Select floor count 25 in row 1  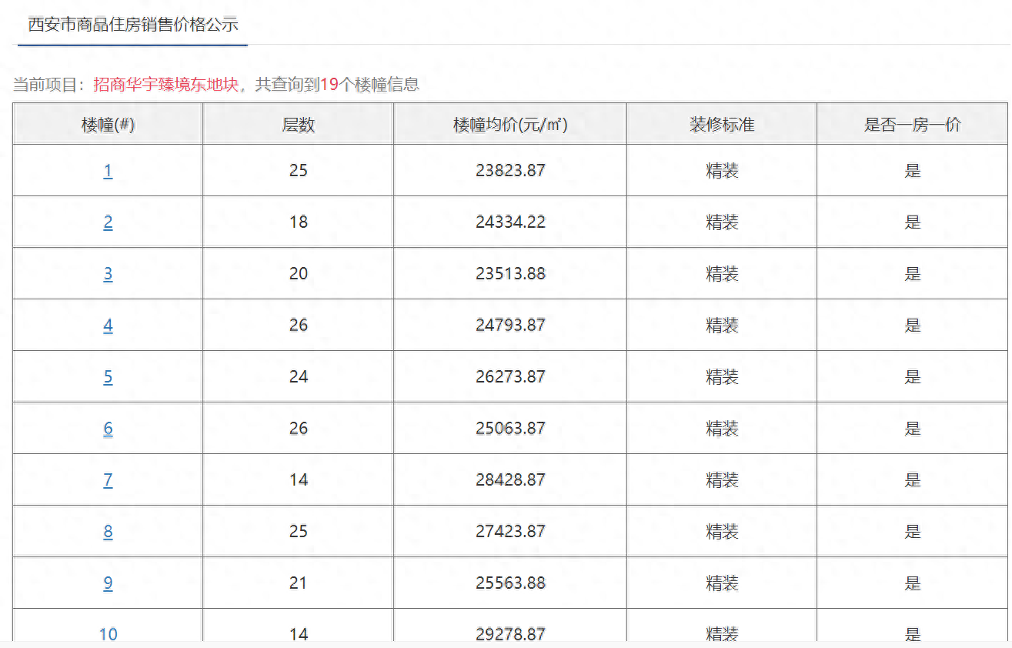tap(299, 171)
